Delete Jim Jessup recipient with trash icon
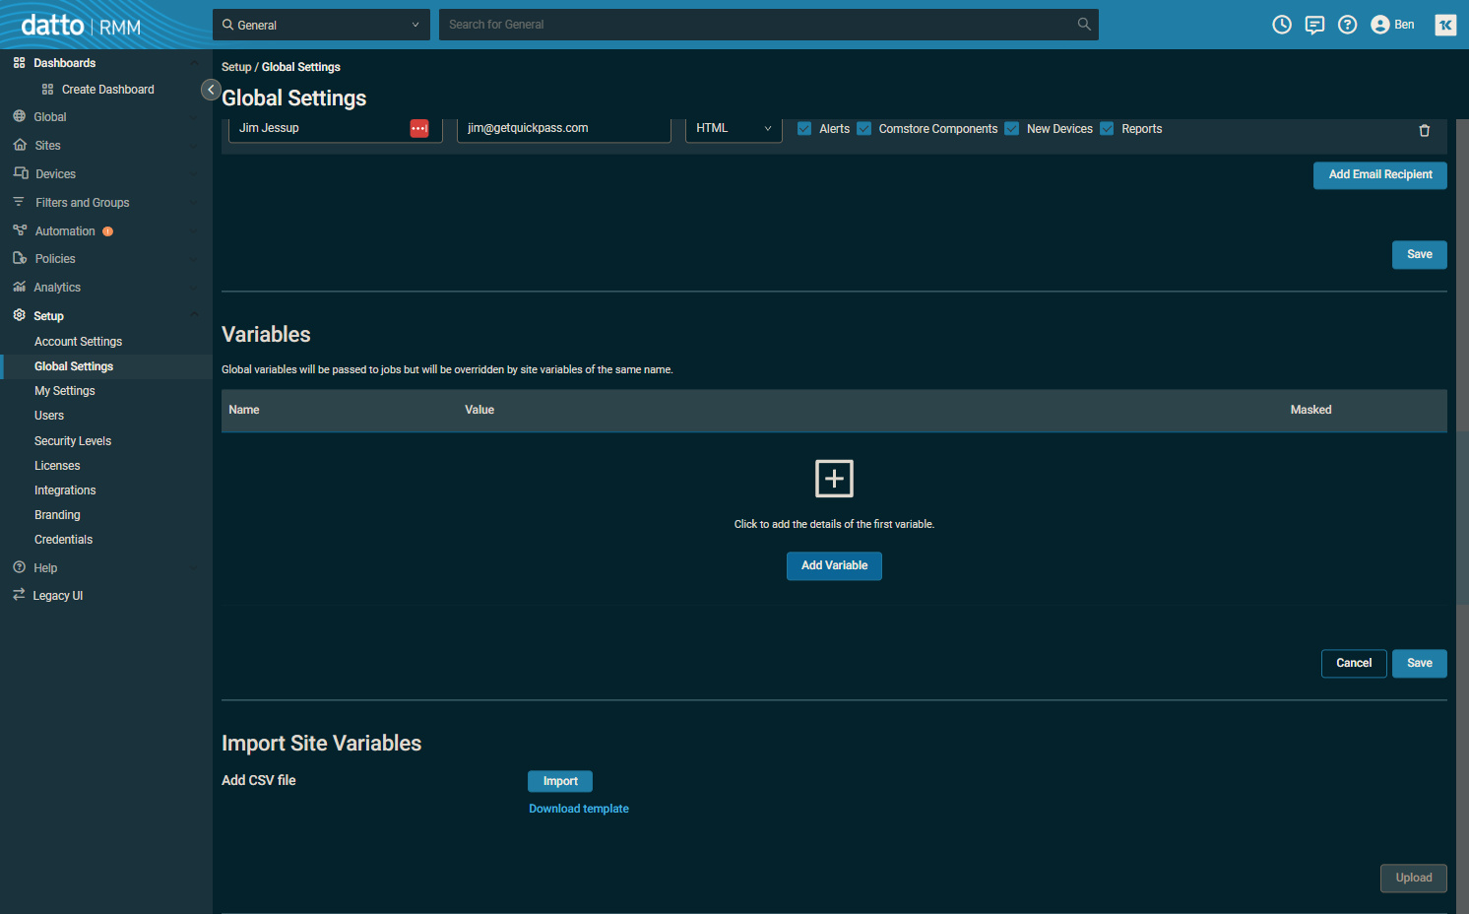Viewport: 1469px width, 914px height. [1424, 130]
